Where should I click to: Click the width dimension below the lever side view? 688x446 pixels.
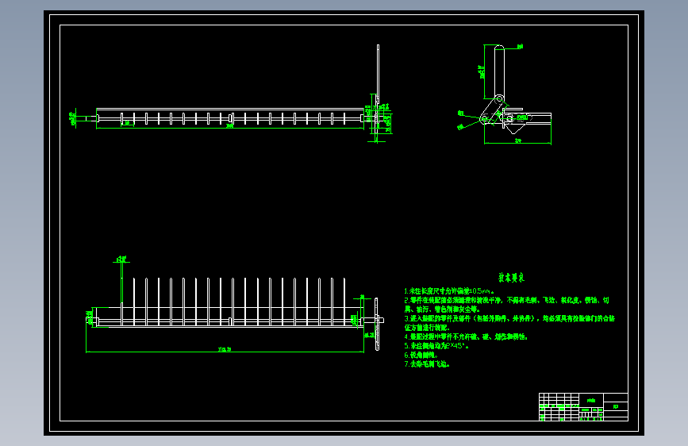[517, 141]
